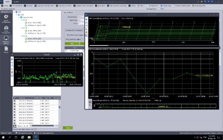This screenshot has height=140, width=223.
Task: Click the horizontal scale icon in Trend toolbar
Action: (x=12, y=63)
